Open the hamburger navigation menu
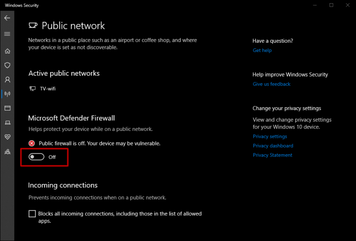Viewport: 356px width, 241px height. 7,34
